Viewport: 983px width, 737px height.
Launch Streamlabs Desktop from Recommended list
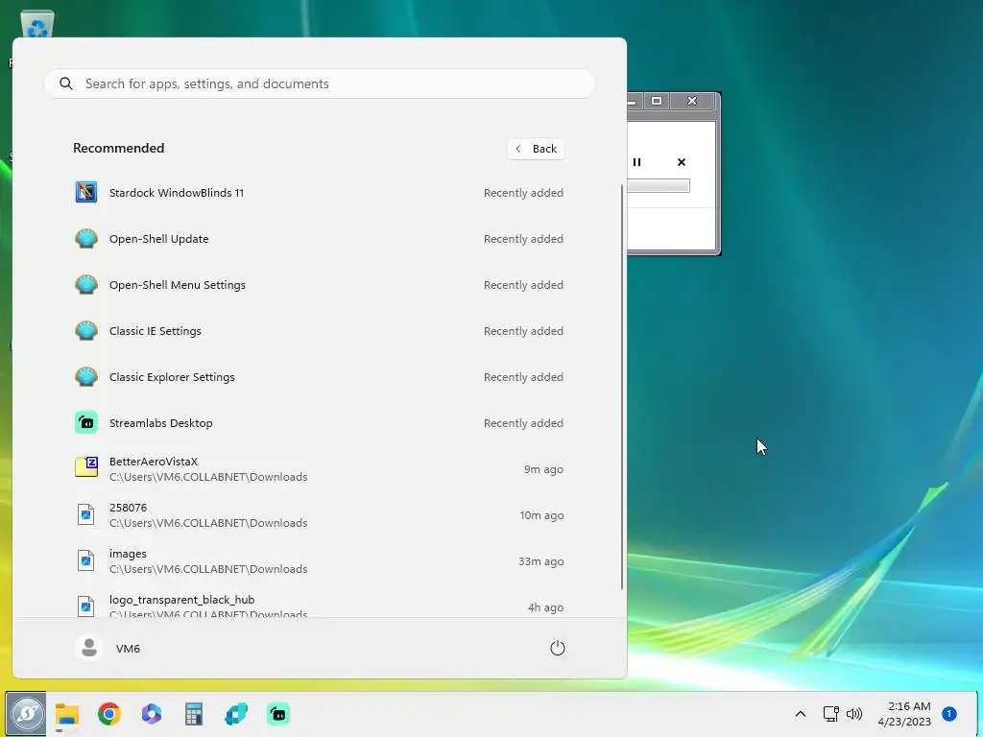[x=319, y=423]
